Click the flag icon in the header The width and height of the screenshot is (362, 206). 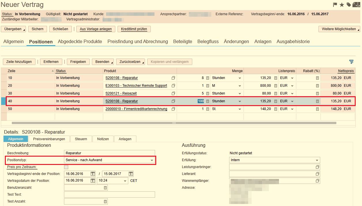coord(335,5)
